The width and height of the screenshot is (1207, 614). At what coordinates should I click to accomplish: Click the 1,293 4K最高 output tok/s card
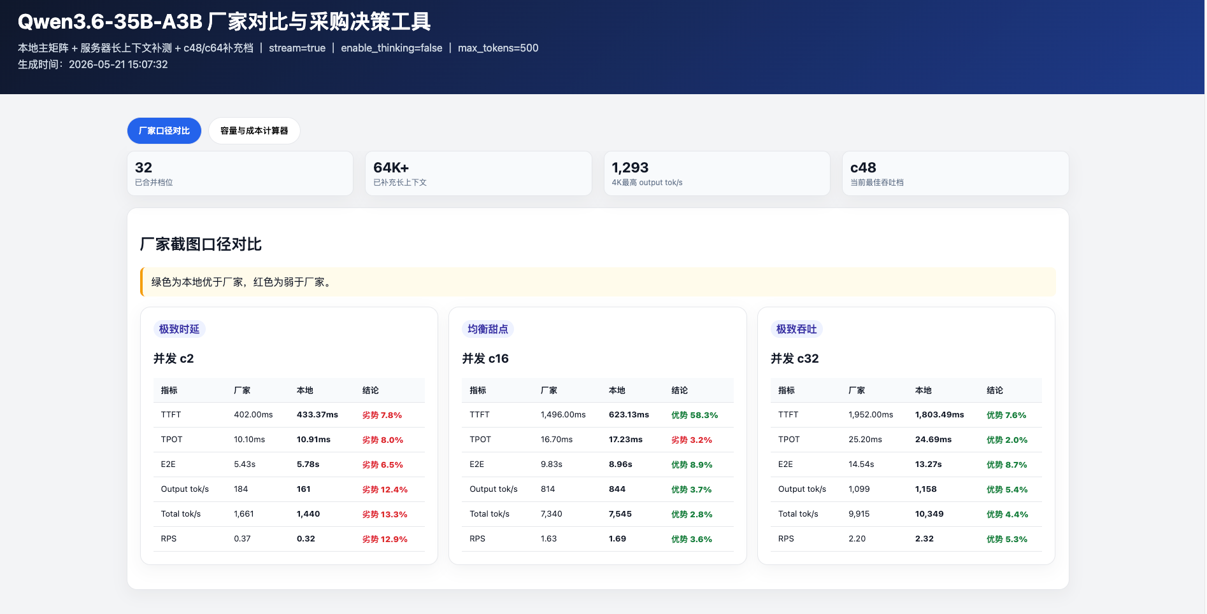coord(717,173)
